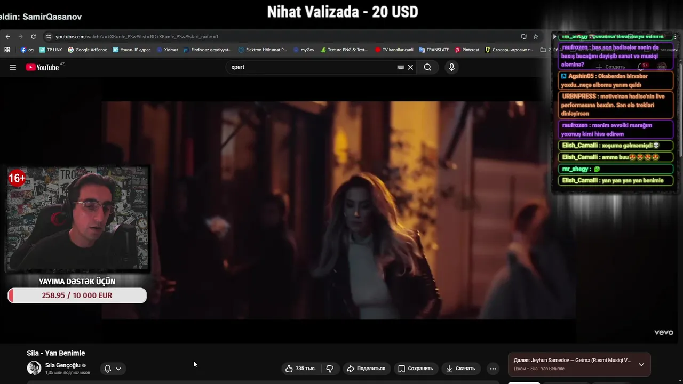
Task: Select Elish_Camalli 'xoşuma gəlməmişdi' message
Action: 616,146
